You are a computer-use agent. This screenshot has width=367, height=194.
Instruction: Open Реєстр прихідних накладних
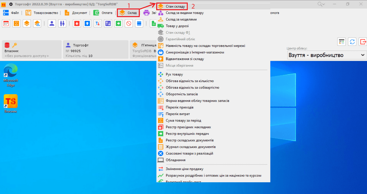coord(188,127)
